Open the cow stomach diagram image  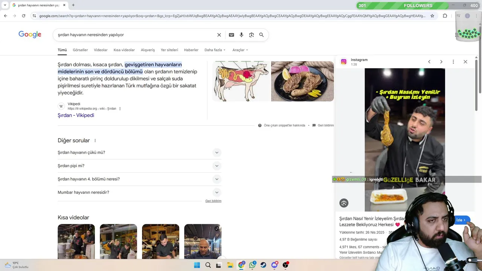[x=241, y=81]
